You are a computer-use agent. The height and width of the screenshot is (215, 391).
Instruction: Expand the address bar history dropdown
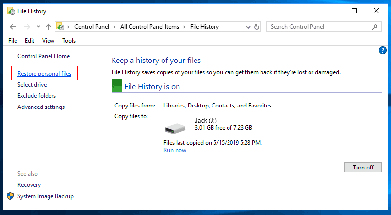tap(248, 27)
